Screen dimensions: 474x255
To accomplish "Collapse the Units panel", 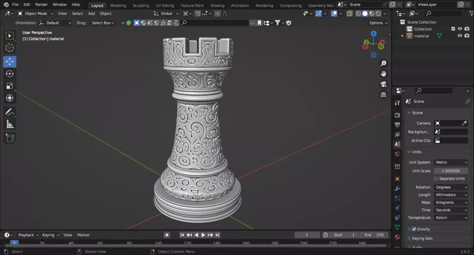I will pos(417,152).
